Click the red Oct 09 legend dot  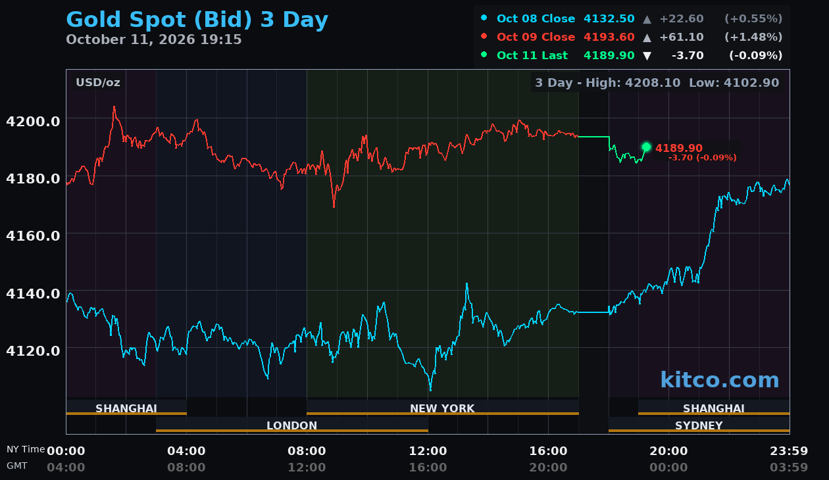pos(484,37)
